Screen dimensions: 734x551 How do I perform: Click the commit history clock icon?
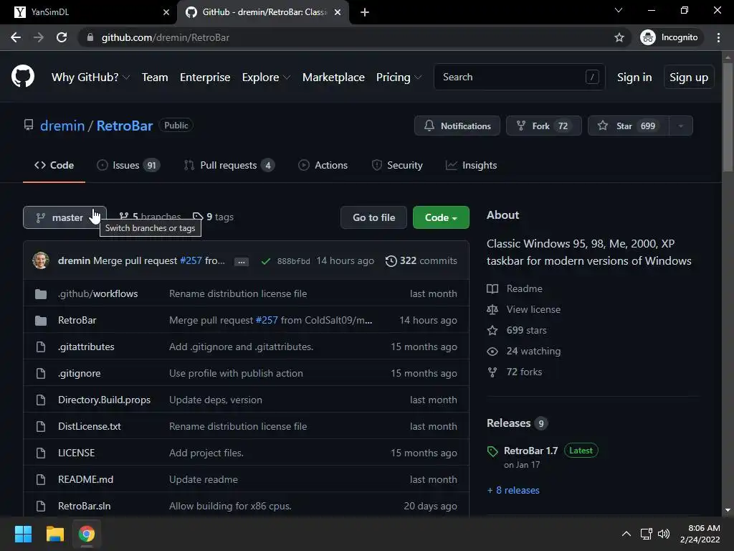point(391,261)
